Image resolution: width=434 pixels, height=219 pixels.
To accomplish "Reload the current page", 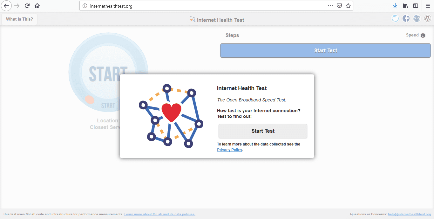I will (27, 6).
